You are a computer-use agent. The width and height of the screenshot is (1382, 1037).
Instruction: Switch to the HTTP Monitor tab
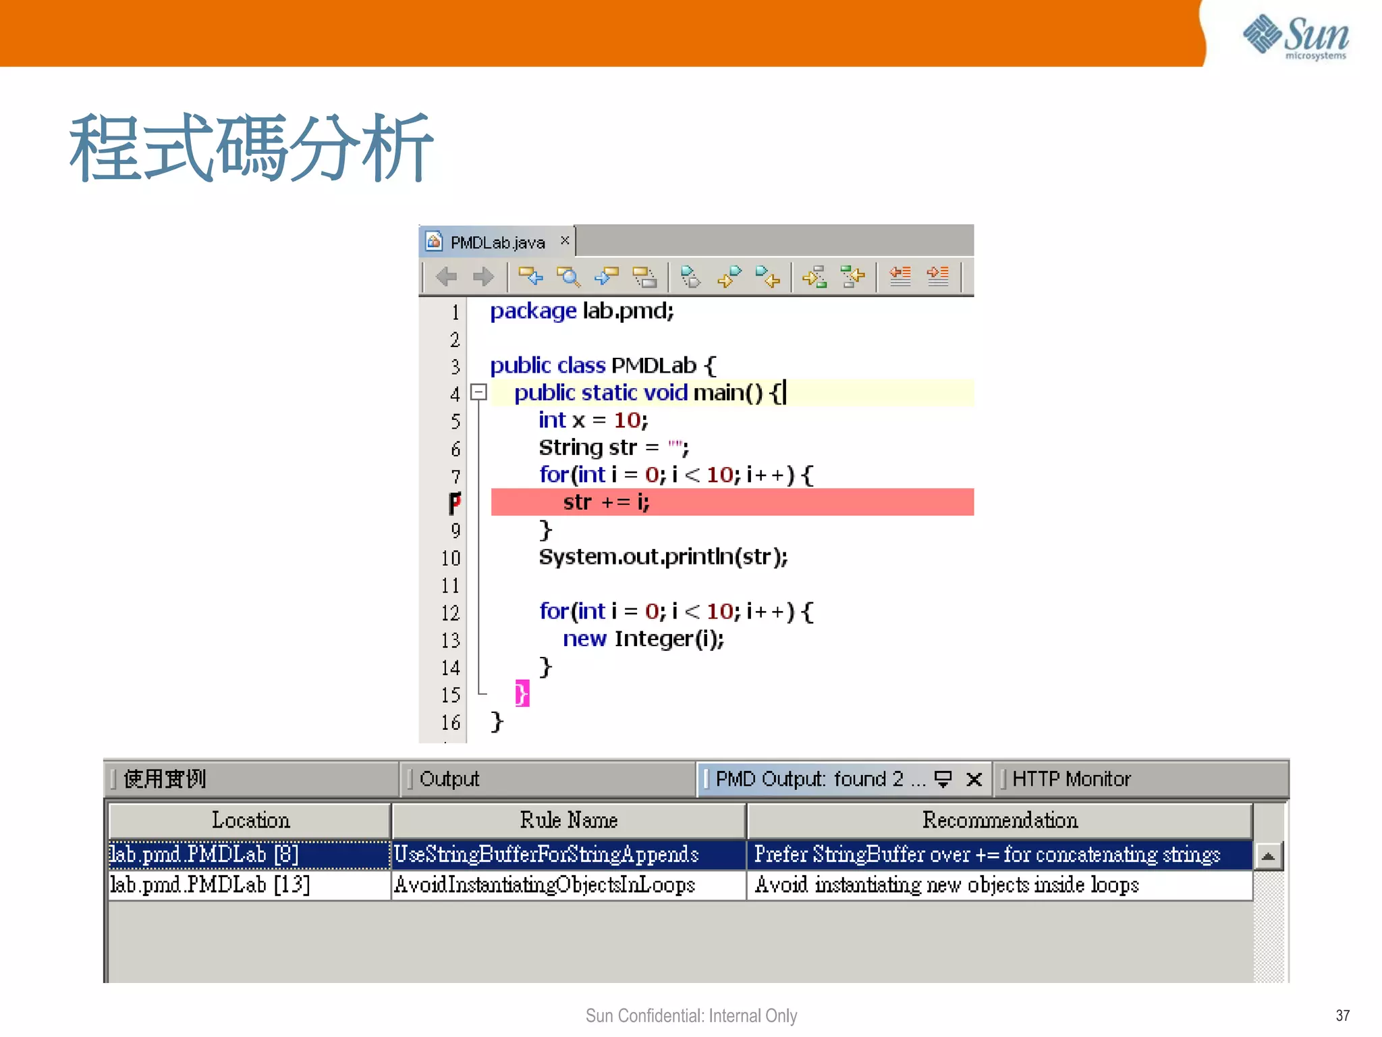click(x=1140, y=779)
